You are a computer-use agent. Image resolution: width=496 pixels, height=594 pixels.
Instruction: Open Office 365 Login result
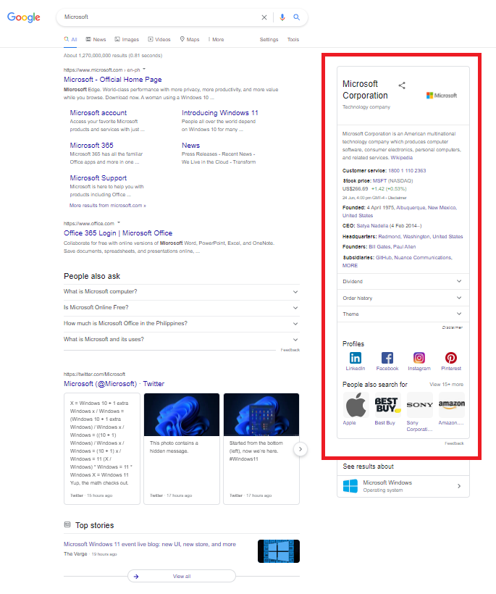click(118, 233)
